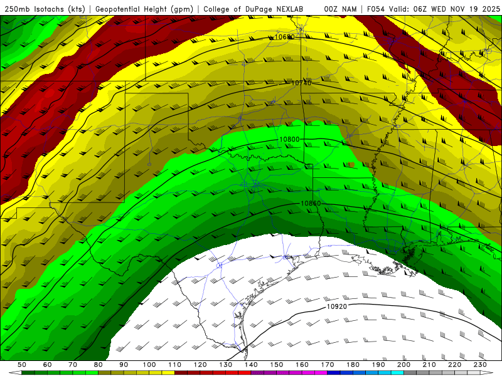The image size is (502, 376).
Task: Click the "F054 Valid: 06Z WED NOV 19 2025" text
Action: coord(433,9)
